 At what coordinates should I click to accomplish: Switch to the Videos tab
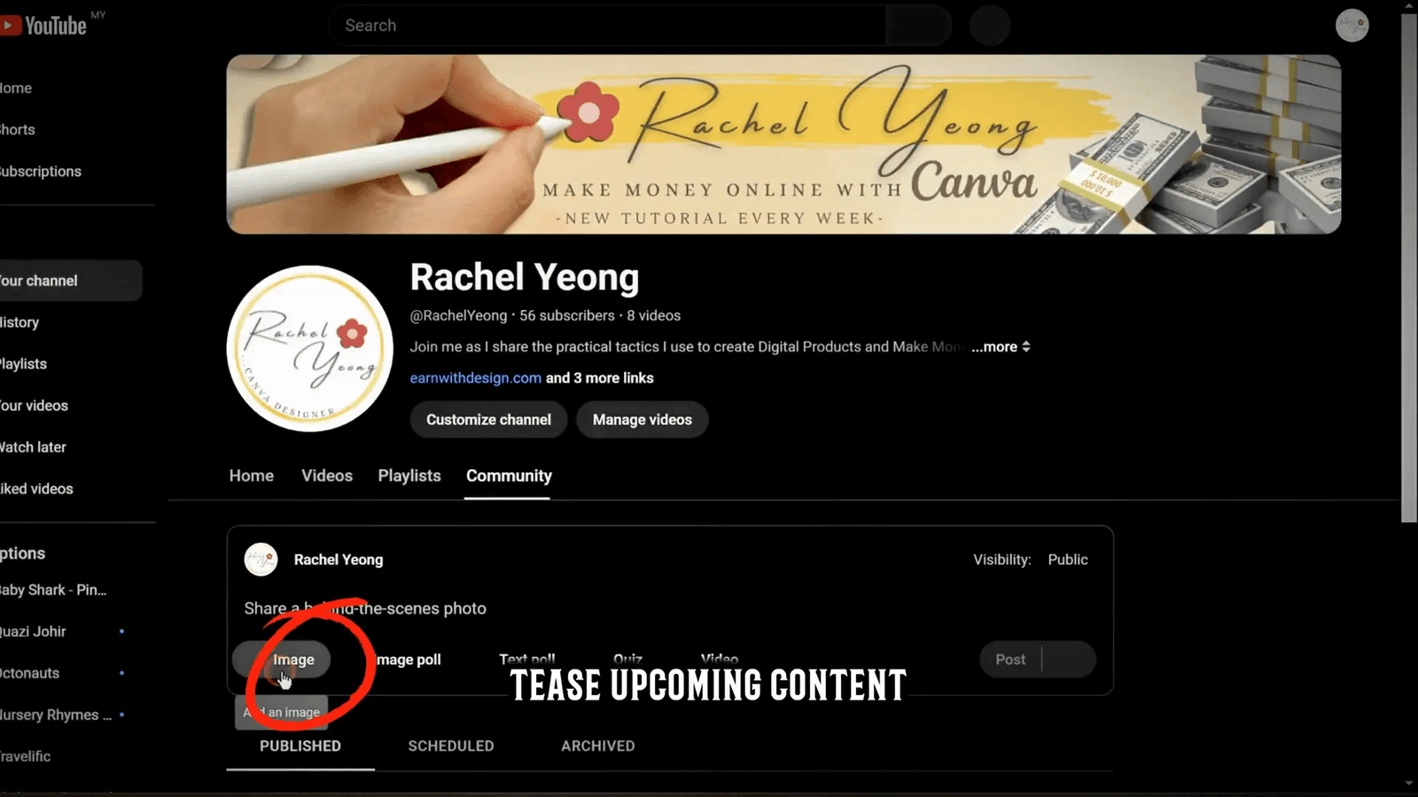[x=327, y=476]
